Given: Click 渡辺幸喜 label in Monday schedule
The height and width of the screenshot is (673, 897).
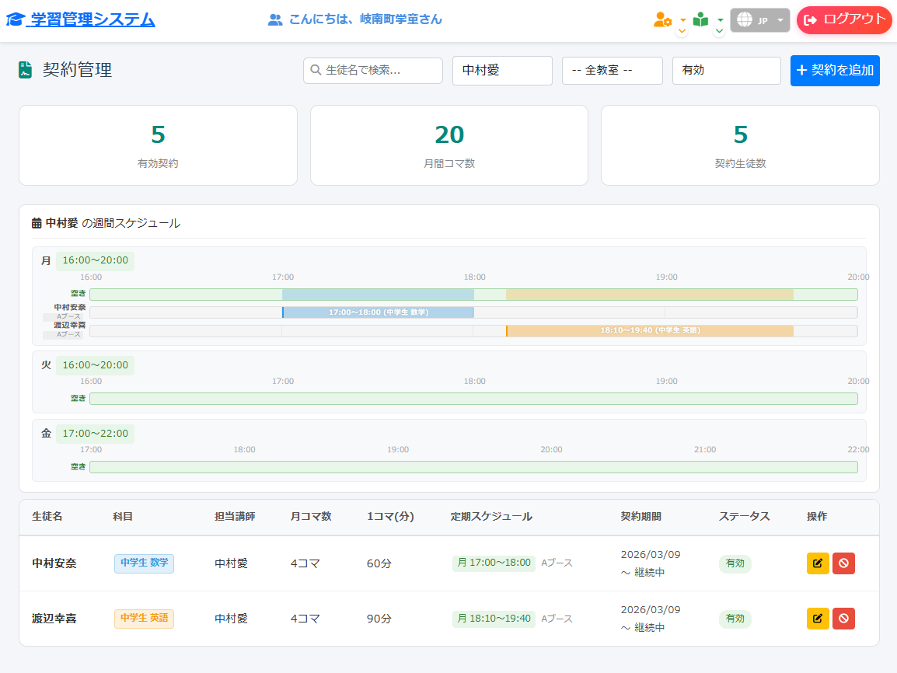Looking at the screenshot, I should [x=70, y=326].
